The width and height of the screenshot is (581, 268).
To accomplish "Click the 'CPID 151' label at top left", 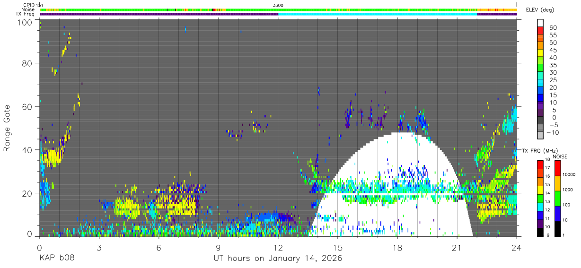I will pos(33,5).
